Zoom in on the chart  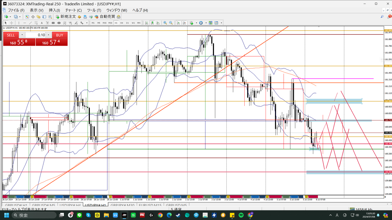tap(165, 23)
